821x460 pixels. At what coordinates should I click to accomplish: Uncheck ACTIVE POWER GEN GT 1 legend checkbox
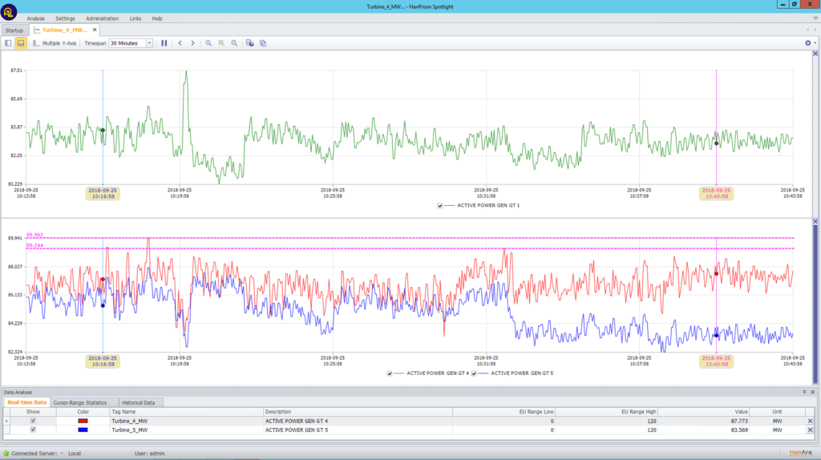[x=440, y=206]
